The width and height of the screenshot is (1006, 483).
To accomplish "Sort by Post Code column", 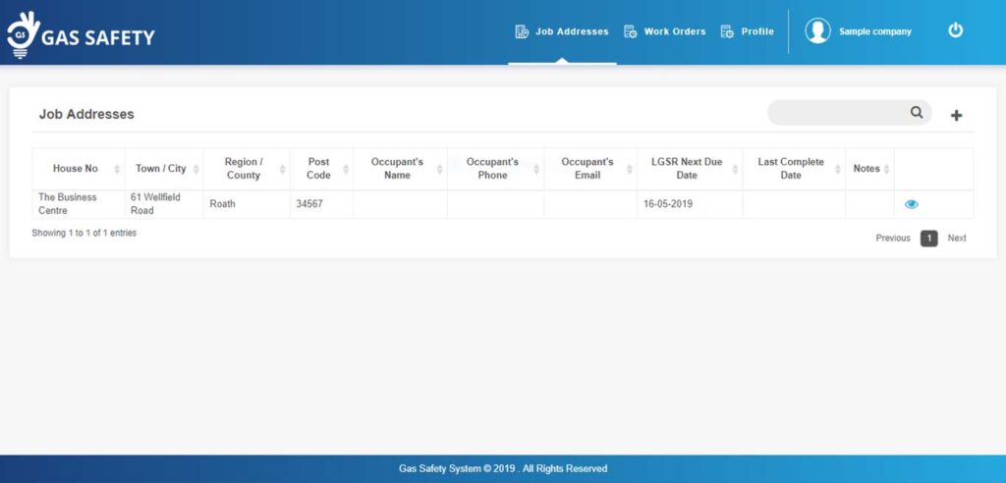I will tap(318, 169).
